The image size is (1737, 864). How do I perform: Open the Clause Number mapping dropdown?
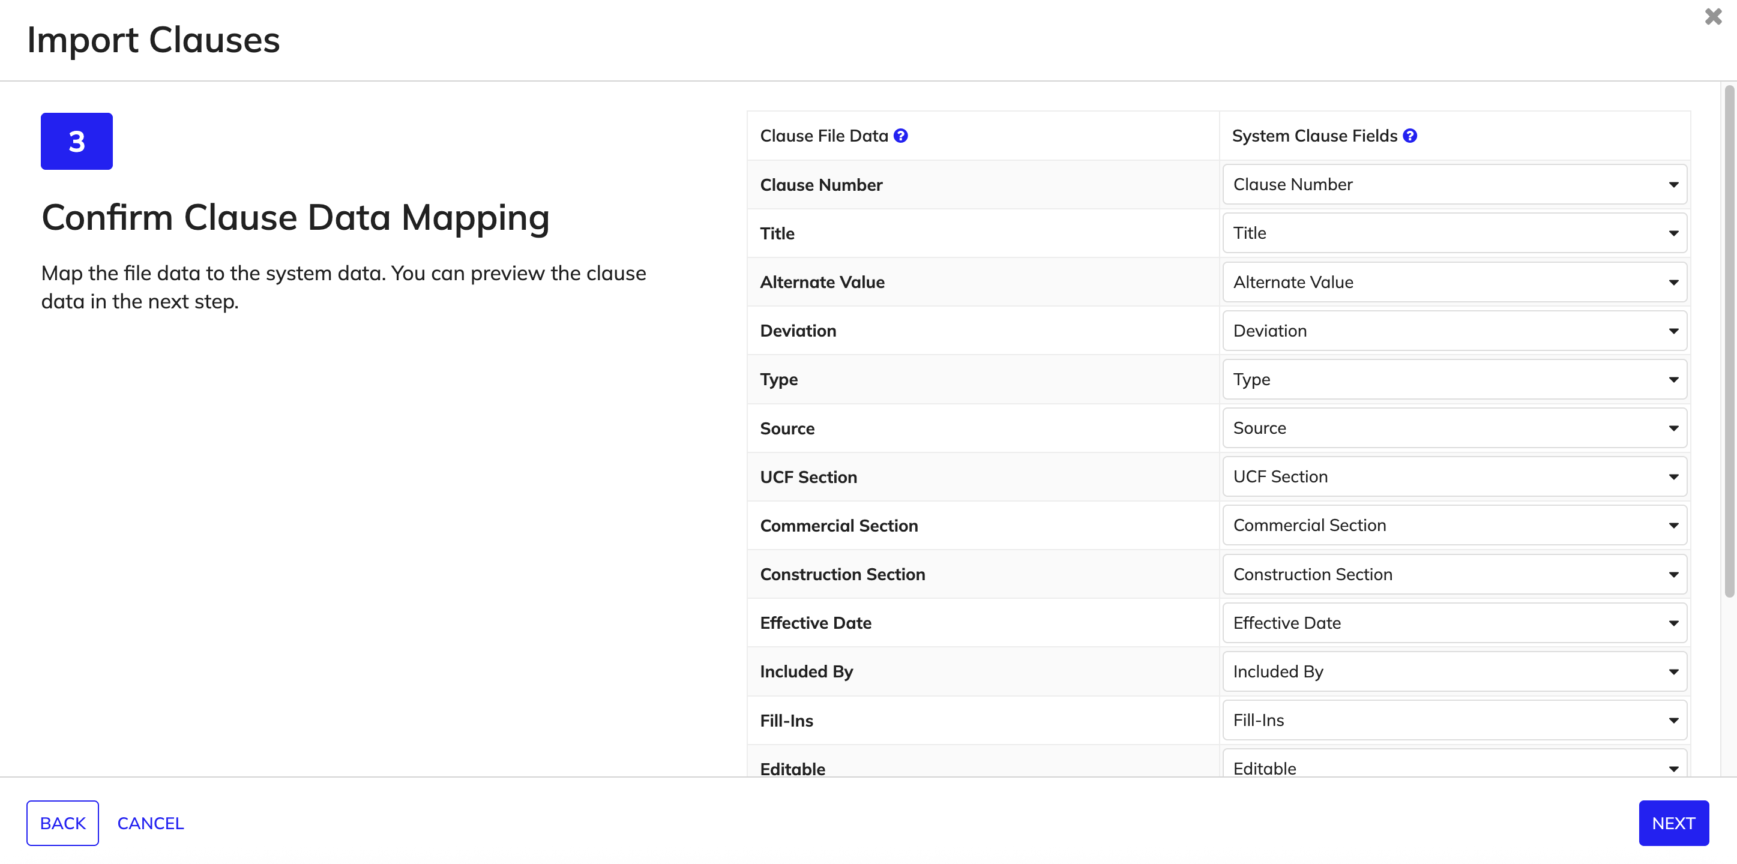[1454, 185]
